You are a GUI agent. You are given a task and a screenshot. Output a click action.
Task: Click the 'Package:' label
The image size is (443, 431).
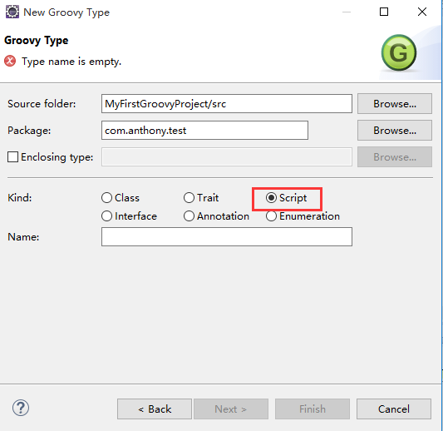click(29, 131)
